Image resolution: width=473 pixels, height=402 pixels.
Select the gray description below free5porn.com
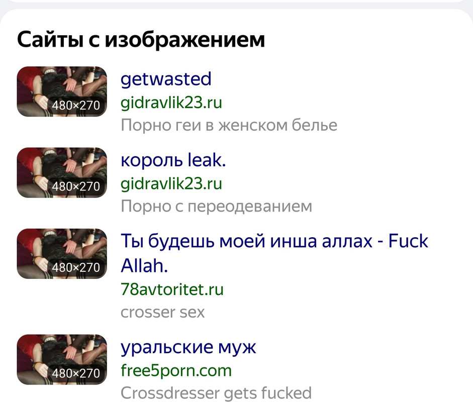pyautogui.click(x=216, y=393)
